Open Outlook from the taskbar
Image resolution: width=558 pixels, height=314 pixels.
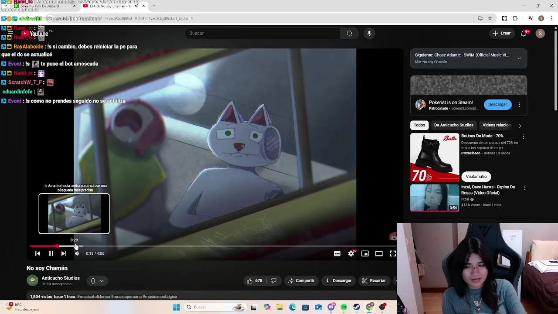coord(318,307)
